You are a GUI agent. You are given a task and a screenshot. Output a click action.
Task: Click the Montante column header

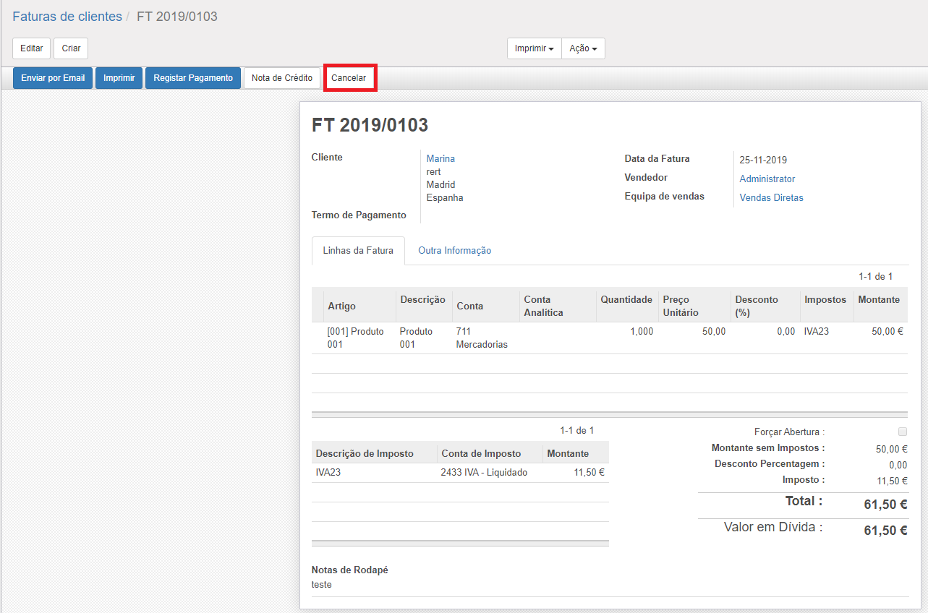(x=878, y=299)
